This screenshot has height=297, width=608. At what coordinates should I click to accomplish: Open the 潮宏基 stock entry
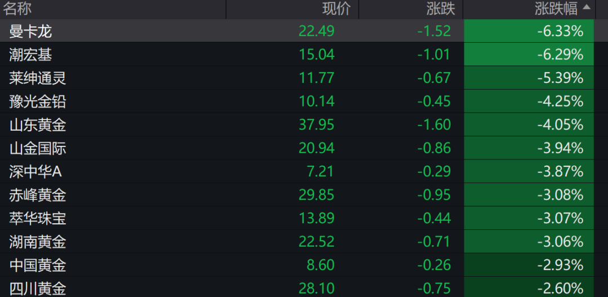tap(30, 55)
